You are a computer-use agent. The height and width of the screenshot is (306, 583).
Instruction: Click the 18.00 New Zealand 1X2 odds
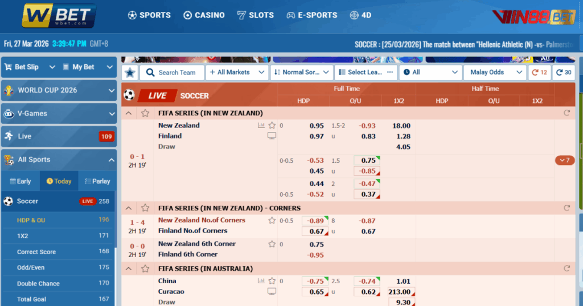click(x=401, y=126)
